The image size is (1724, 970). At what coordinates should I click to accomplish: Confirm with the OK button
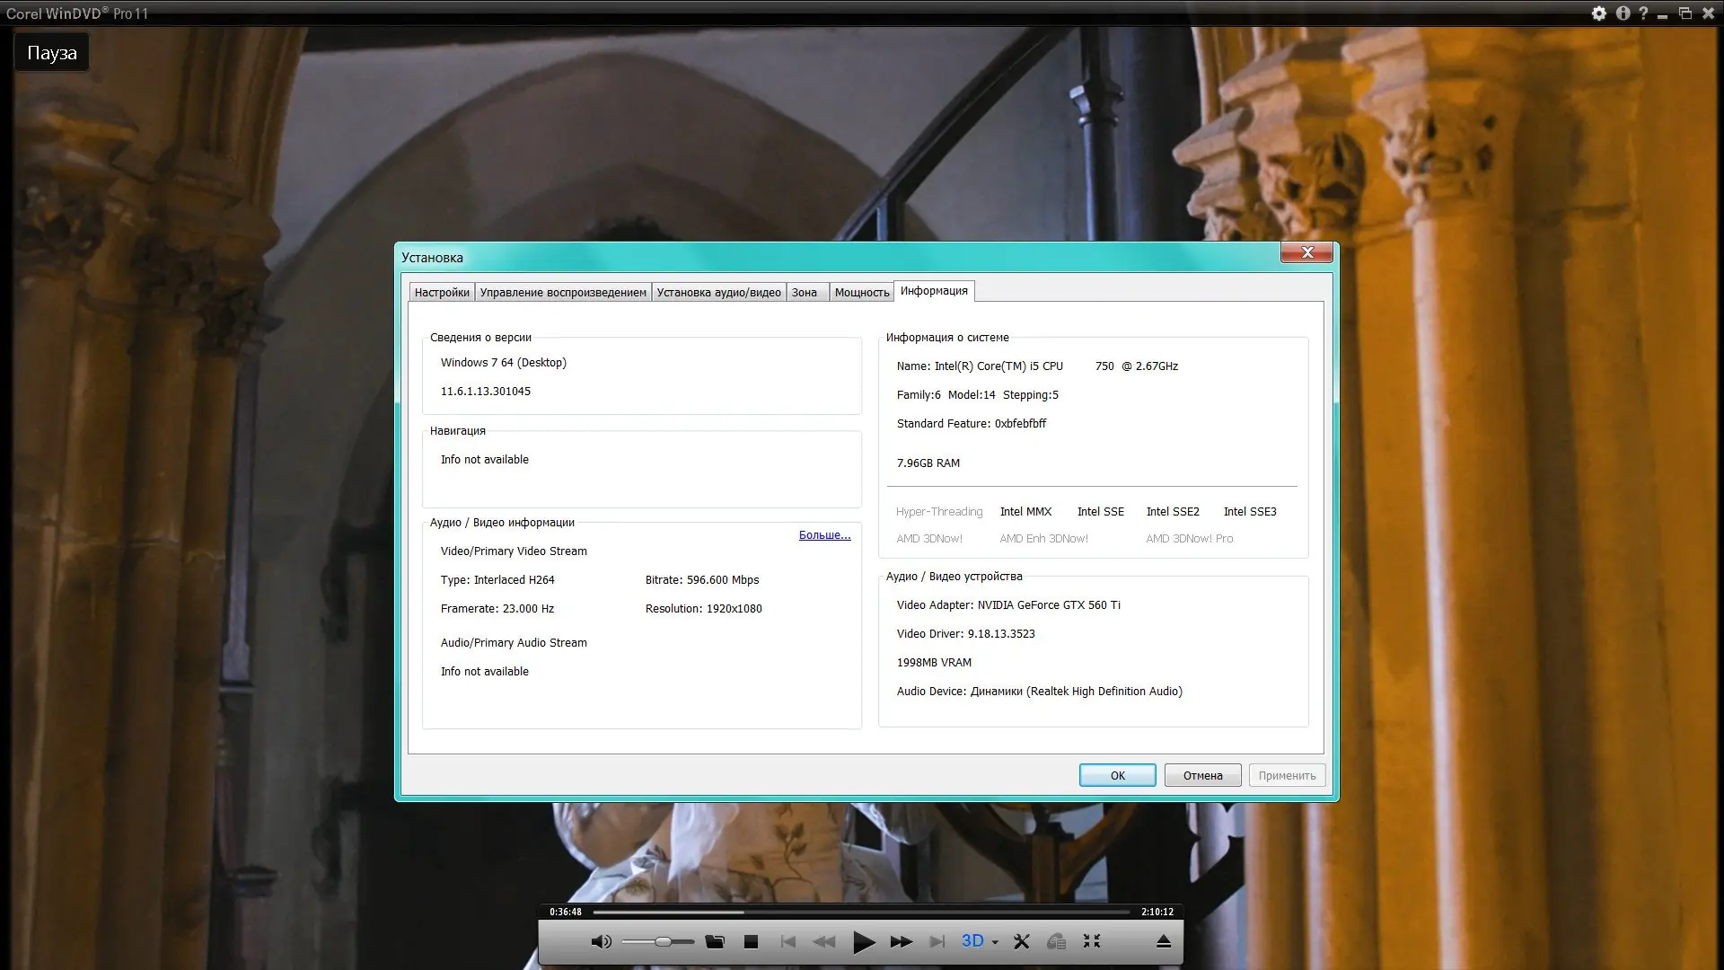click(1117, 775)
